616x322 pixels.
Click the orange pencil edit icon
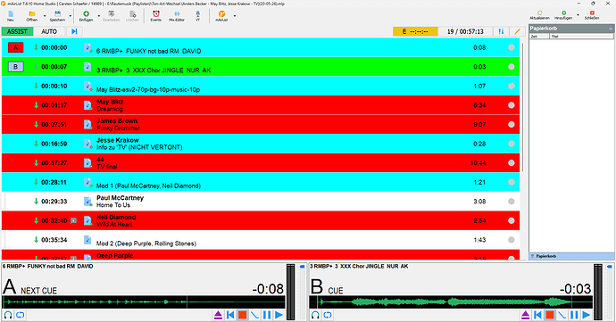click(x=518, y=31)
